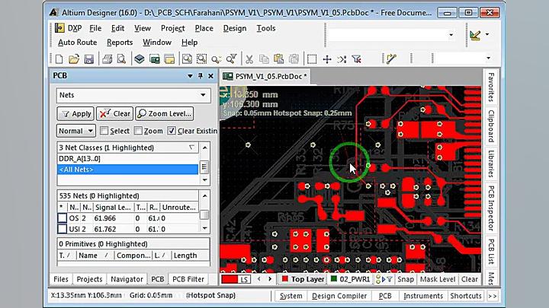Image resolution: width=549 pixels, height=308 pixels.
Task: Click the Copy toolbar icon
Action: 264,59
